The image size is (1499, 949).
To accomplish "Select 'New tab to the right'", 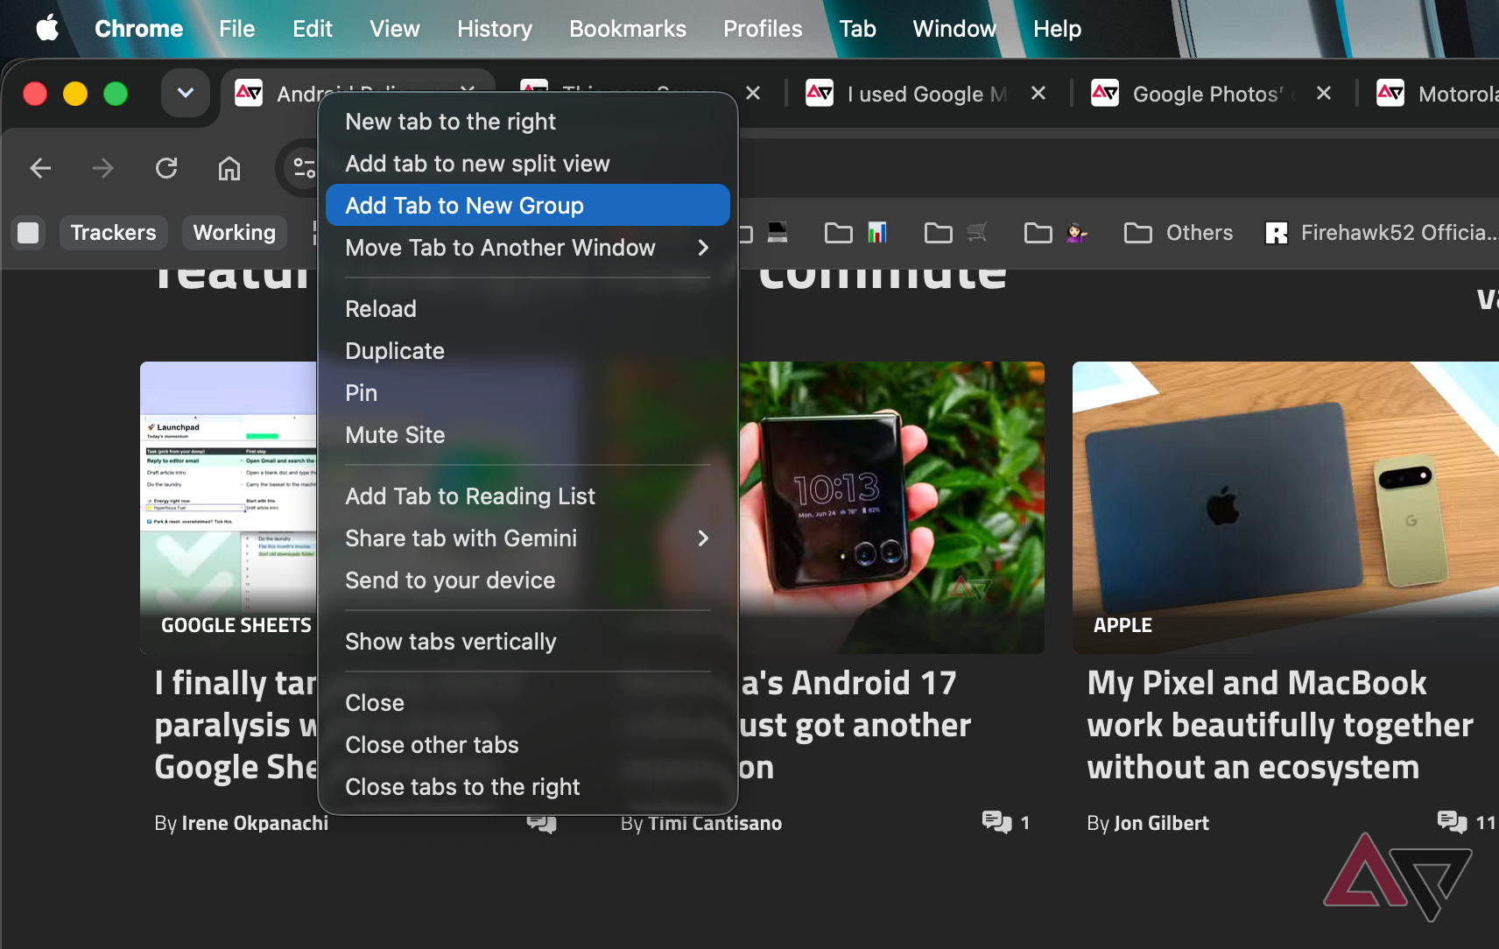I will coord(527,122).
